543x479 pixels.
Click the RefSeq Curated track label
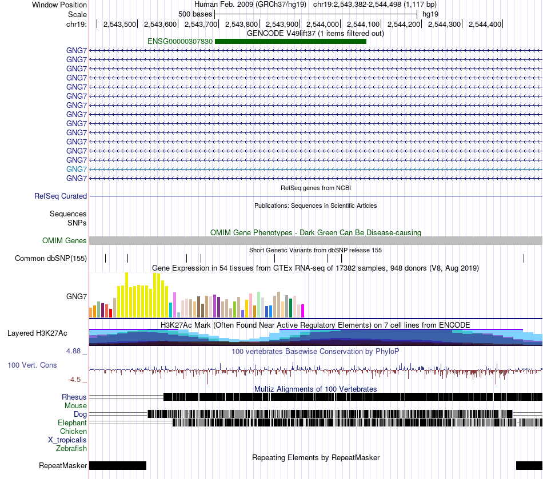pos(61,196)
